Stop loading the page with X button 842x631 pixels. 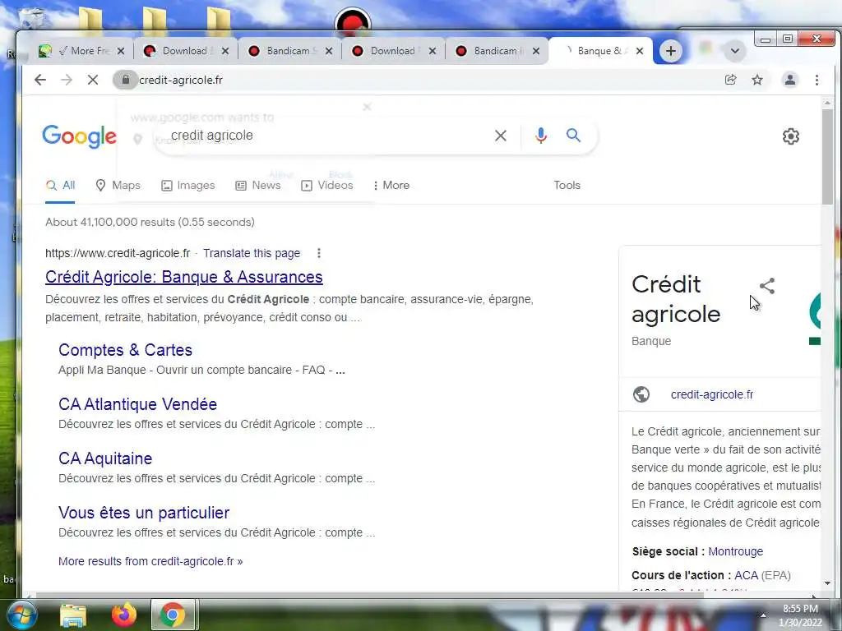tap(92, 80)
